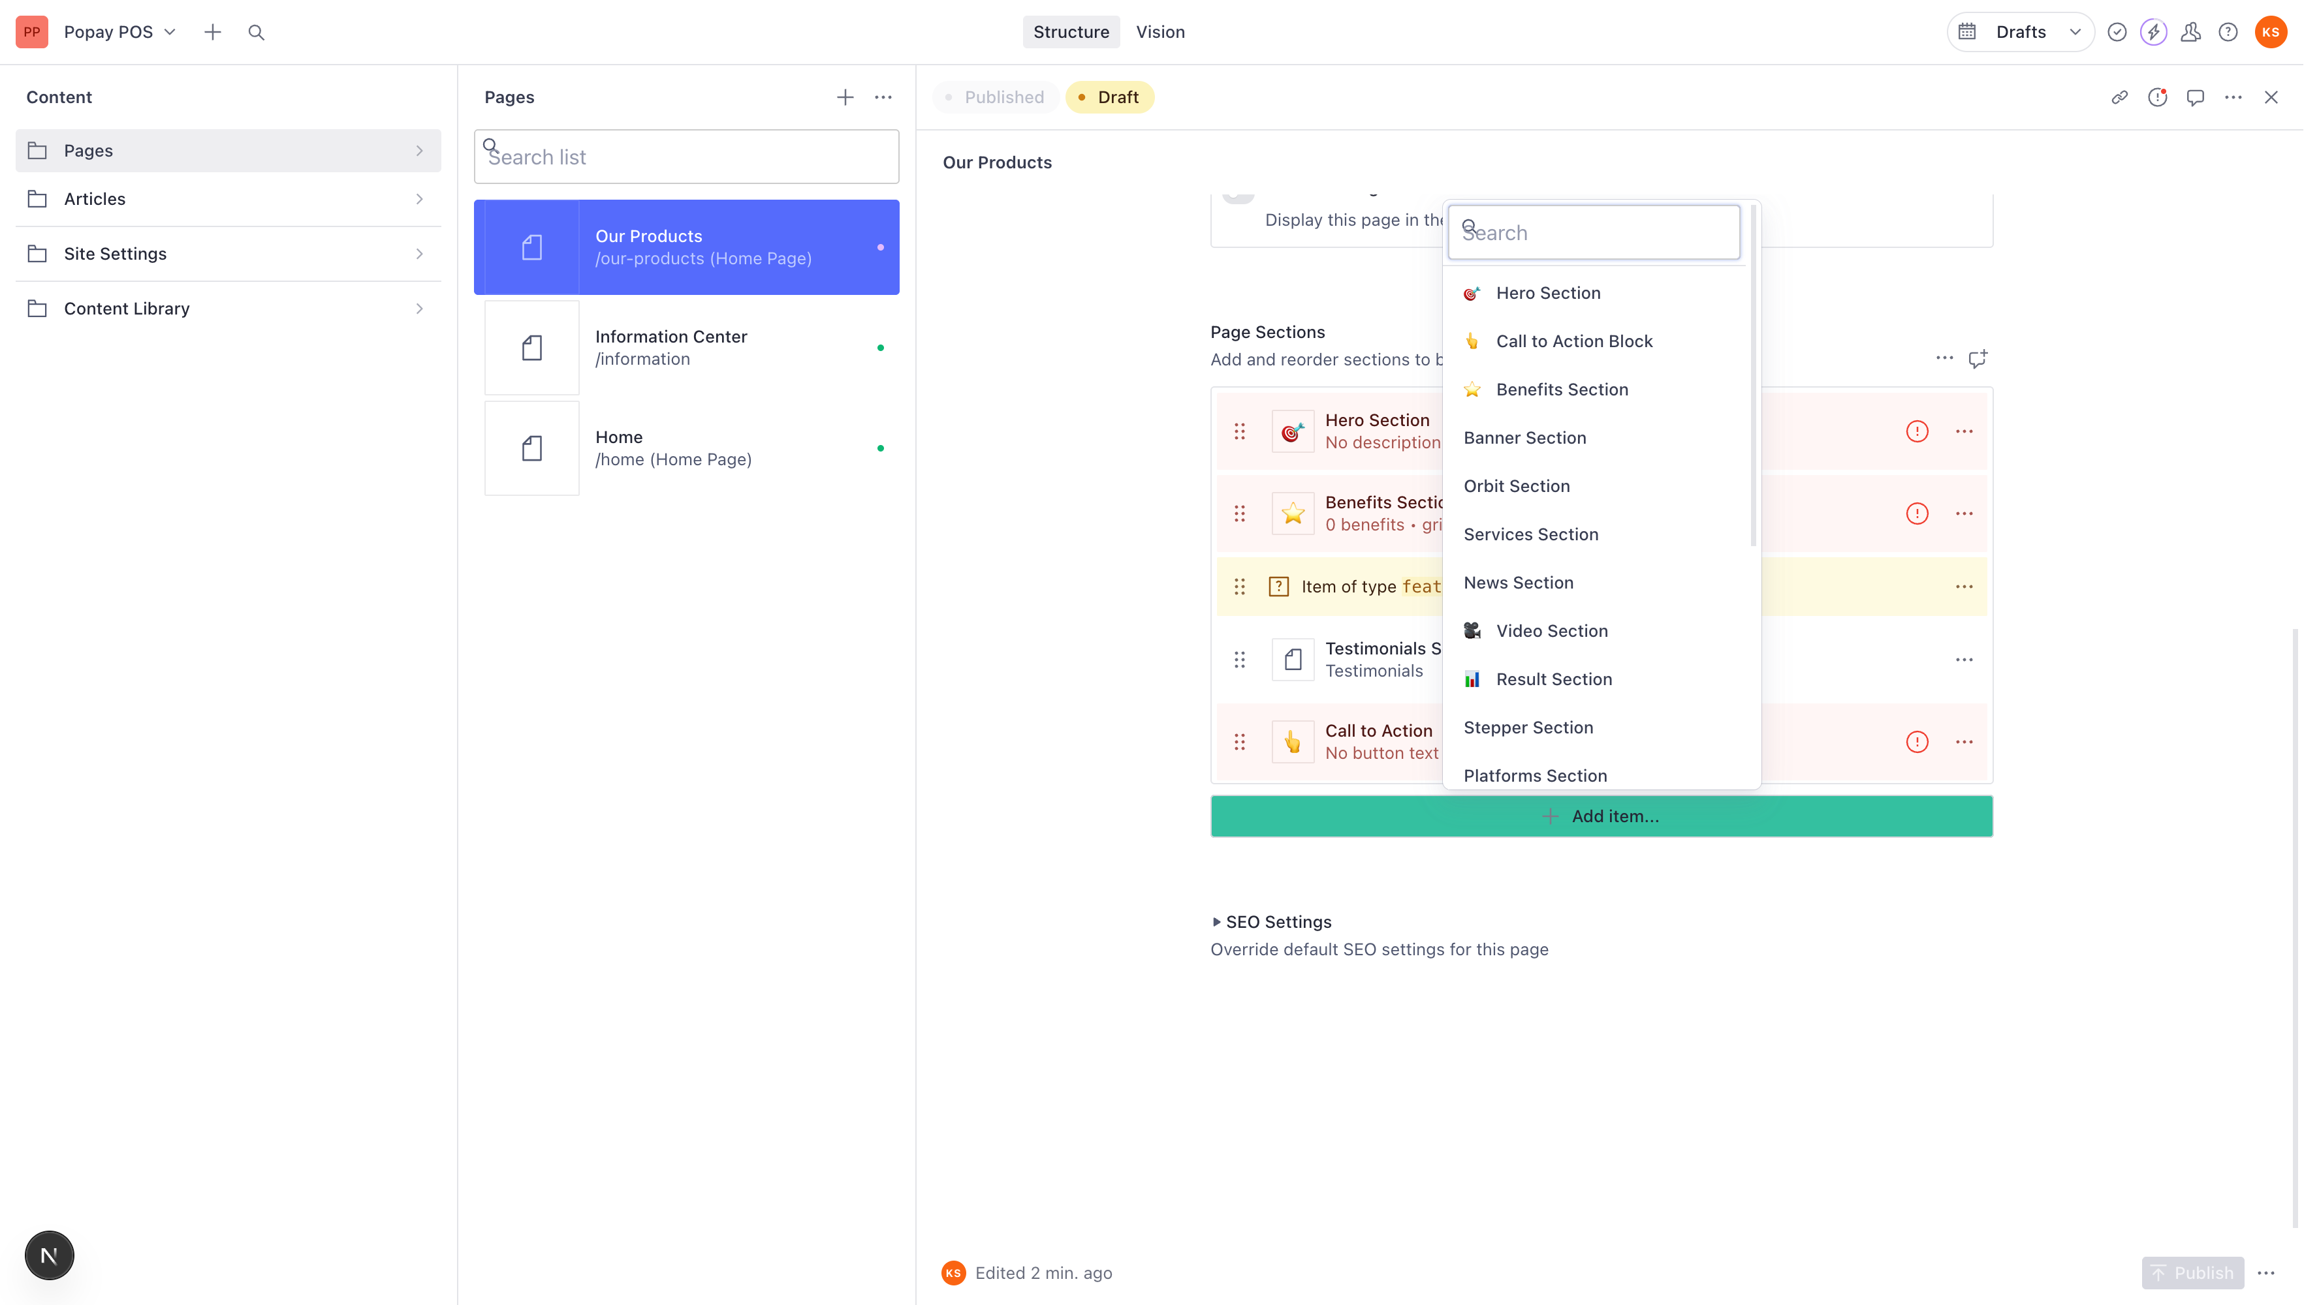Click Testimonials row drag handle

1240,660
